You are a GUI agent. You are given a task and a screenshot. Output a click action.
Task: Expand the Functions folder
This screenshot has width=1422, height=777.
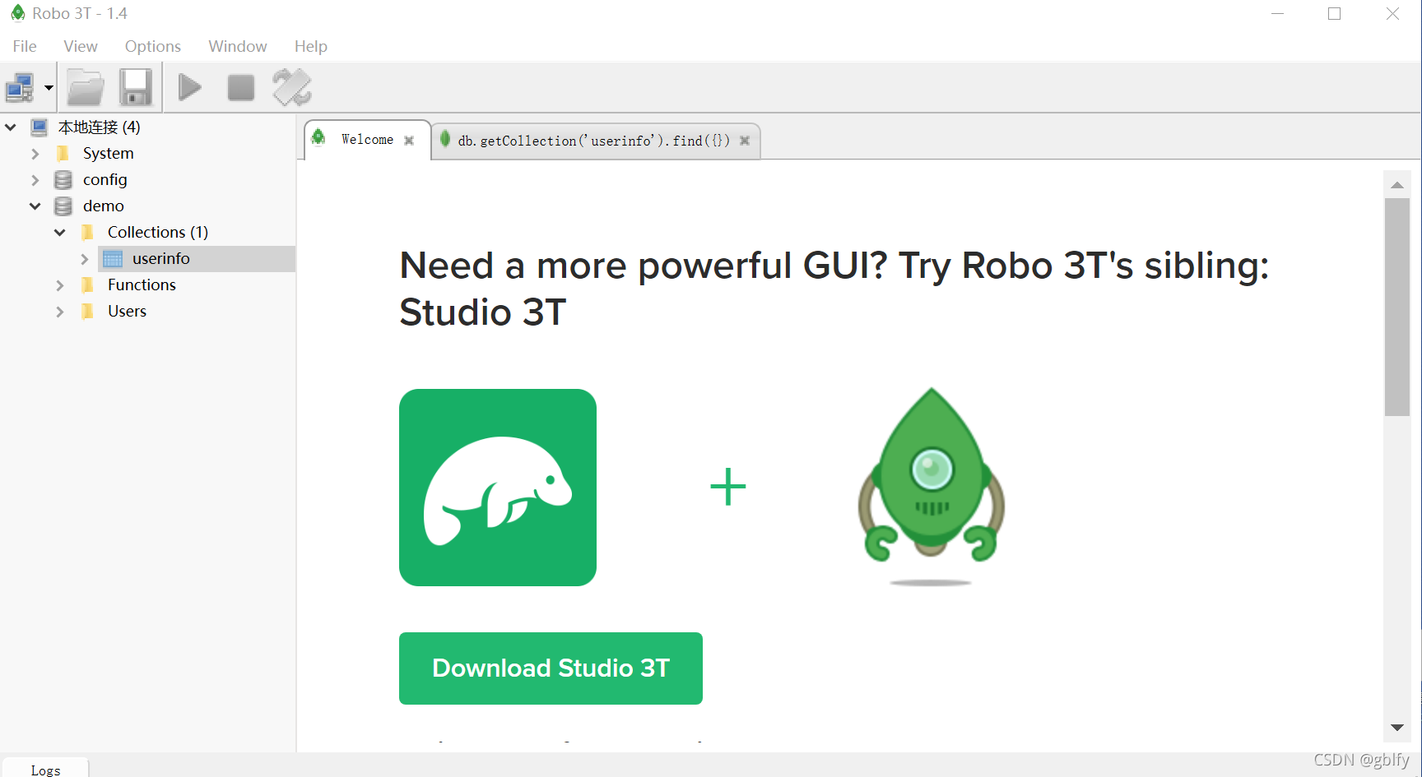tap(60, 285)
